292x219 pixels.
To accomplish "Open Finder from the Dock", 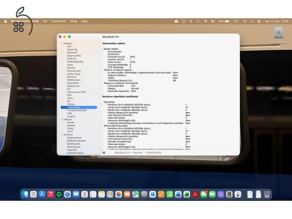I will coord(25,194).
